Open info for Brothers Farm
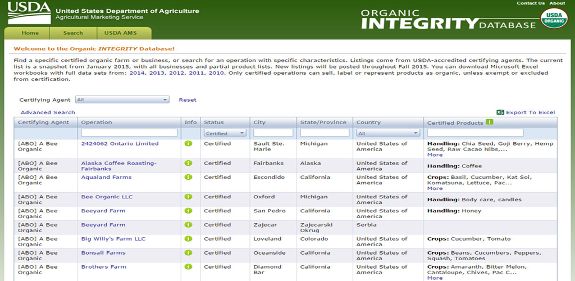 coord(188,267)
